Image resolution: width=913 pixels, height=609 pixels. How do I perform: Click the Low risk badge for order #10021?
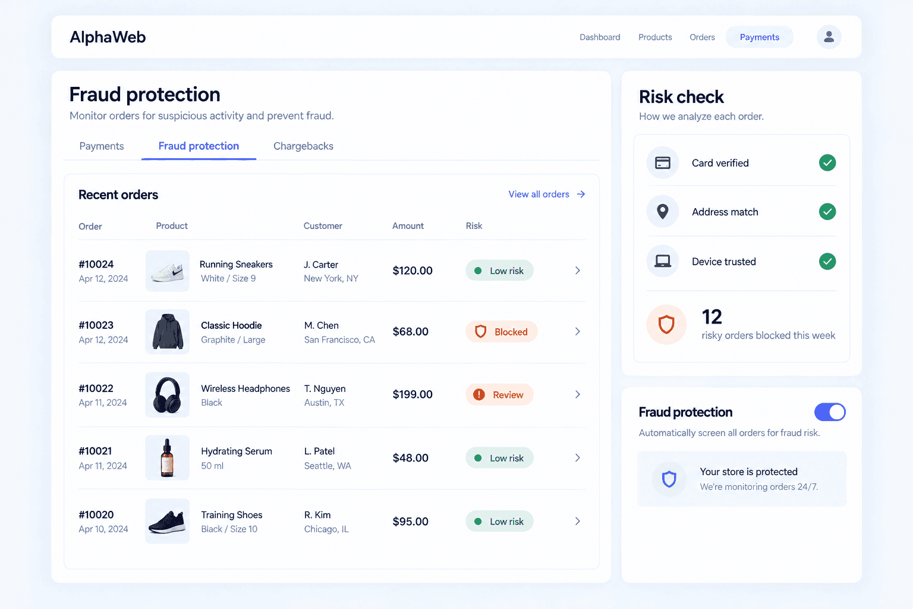(499, 458)
